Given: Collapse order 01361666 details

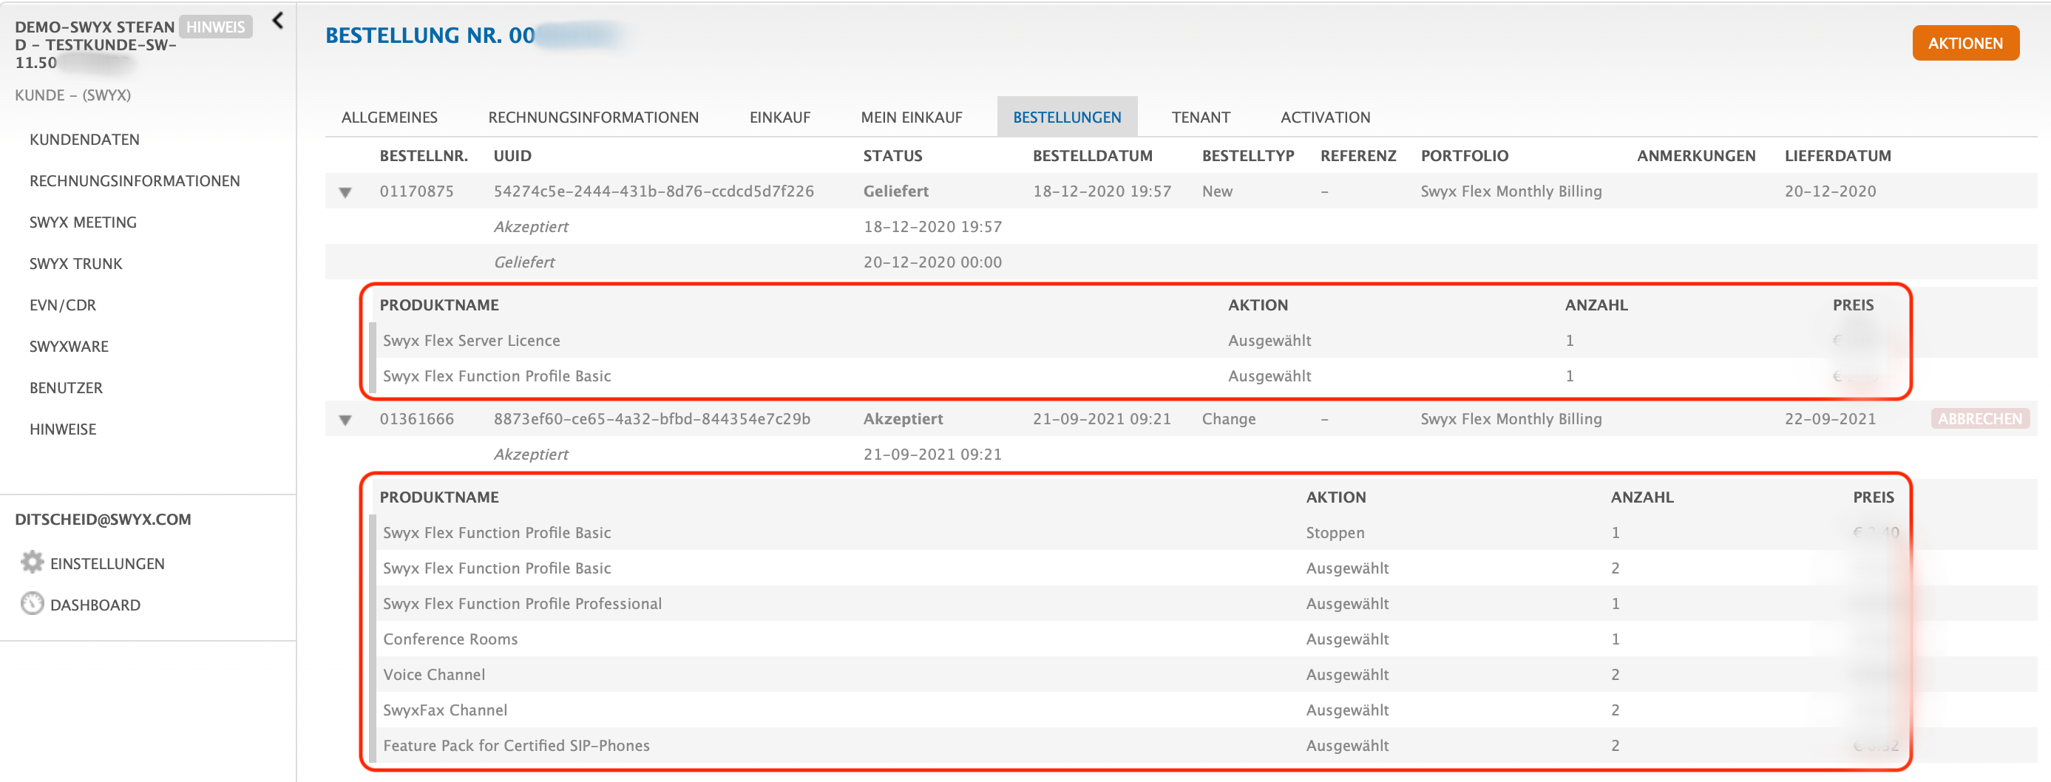Looking at the screenshot, I should click(x=345, y=420).
